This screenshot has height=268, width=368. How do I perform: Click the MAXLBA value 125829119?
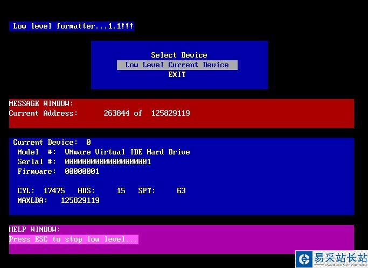click(80, 201)
